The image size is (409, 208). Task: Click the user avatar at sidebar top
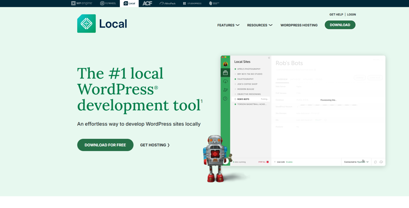pyautogui.click(x=225, y=64)
